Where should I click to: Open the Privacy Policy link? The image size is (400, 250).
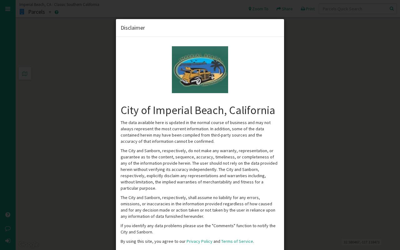(199, 241)
